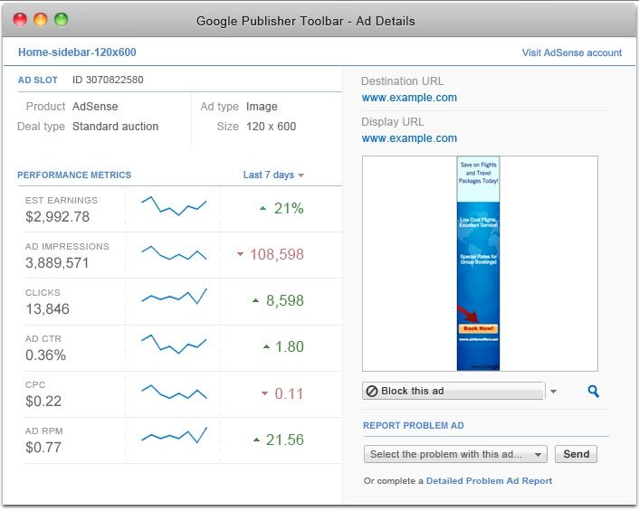639x511 pixels.
Task: Click the Home-sidebar-120x600 ad unit title
Action: (77, 52)
